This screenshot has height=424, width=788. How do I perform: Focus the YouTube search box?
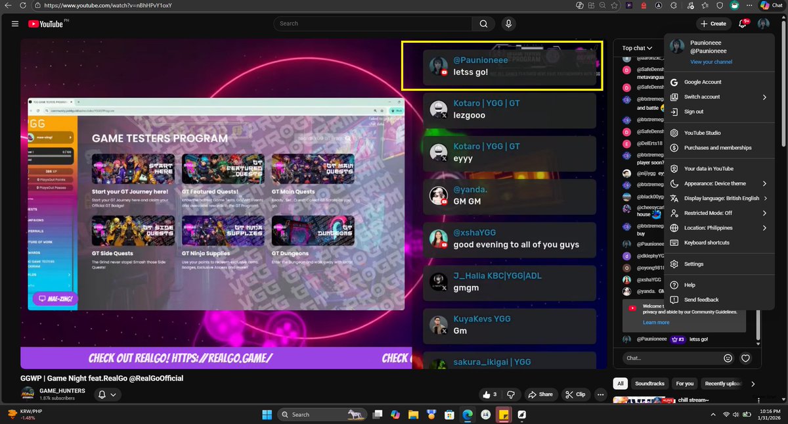373,24
